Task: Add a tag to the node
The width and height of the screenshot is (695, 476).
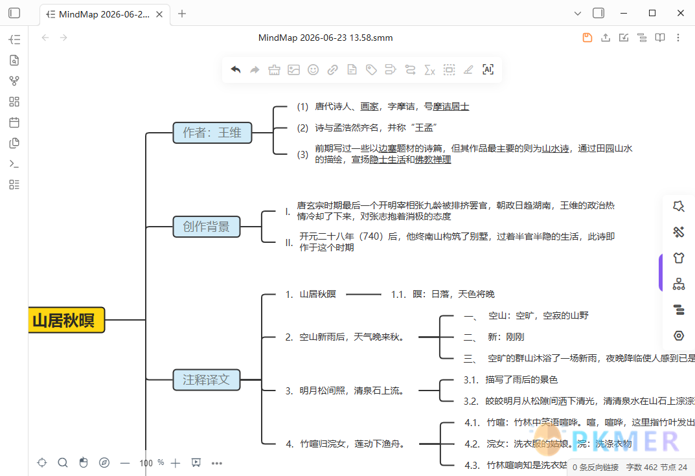Action: point(371,69)
